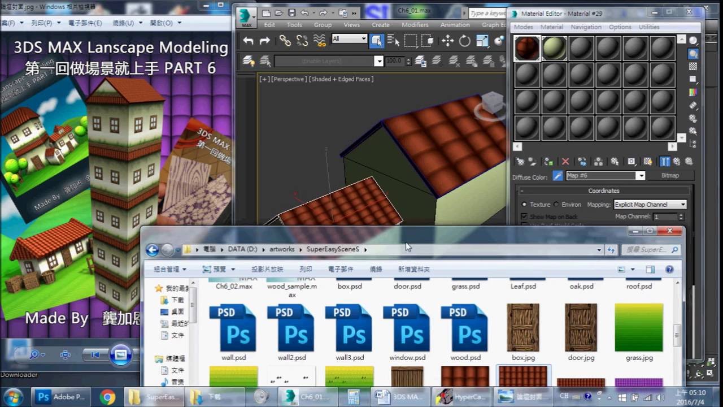Viewport: 723px width, 407px height.
Task: Select the Texture radio button
Action: [524, 205]
